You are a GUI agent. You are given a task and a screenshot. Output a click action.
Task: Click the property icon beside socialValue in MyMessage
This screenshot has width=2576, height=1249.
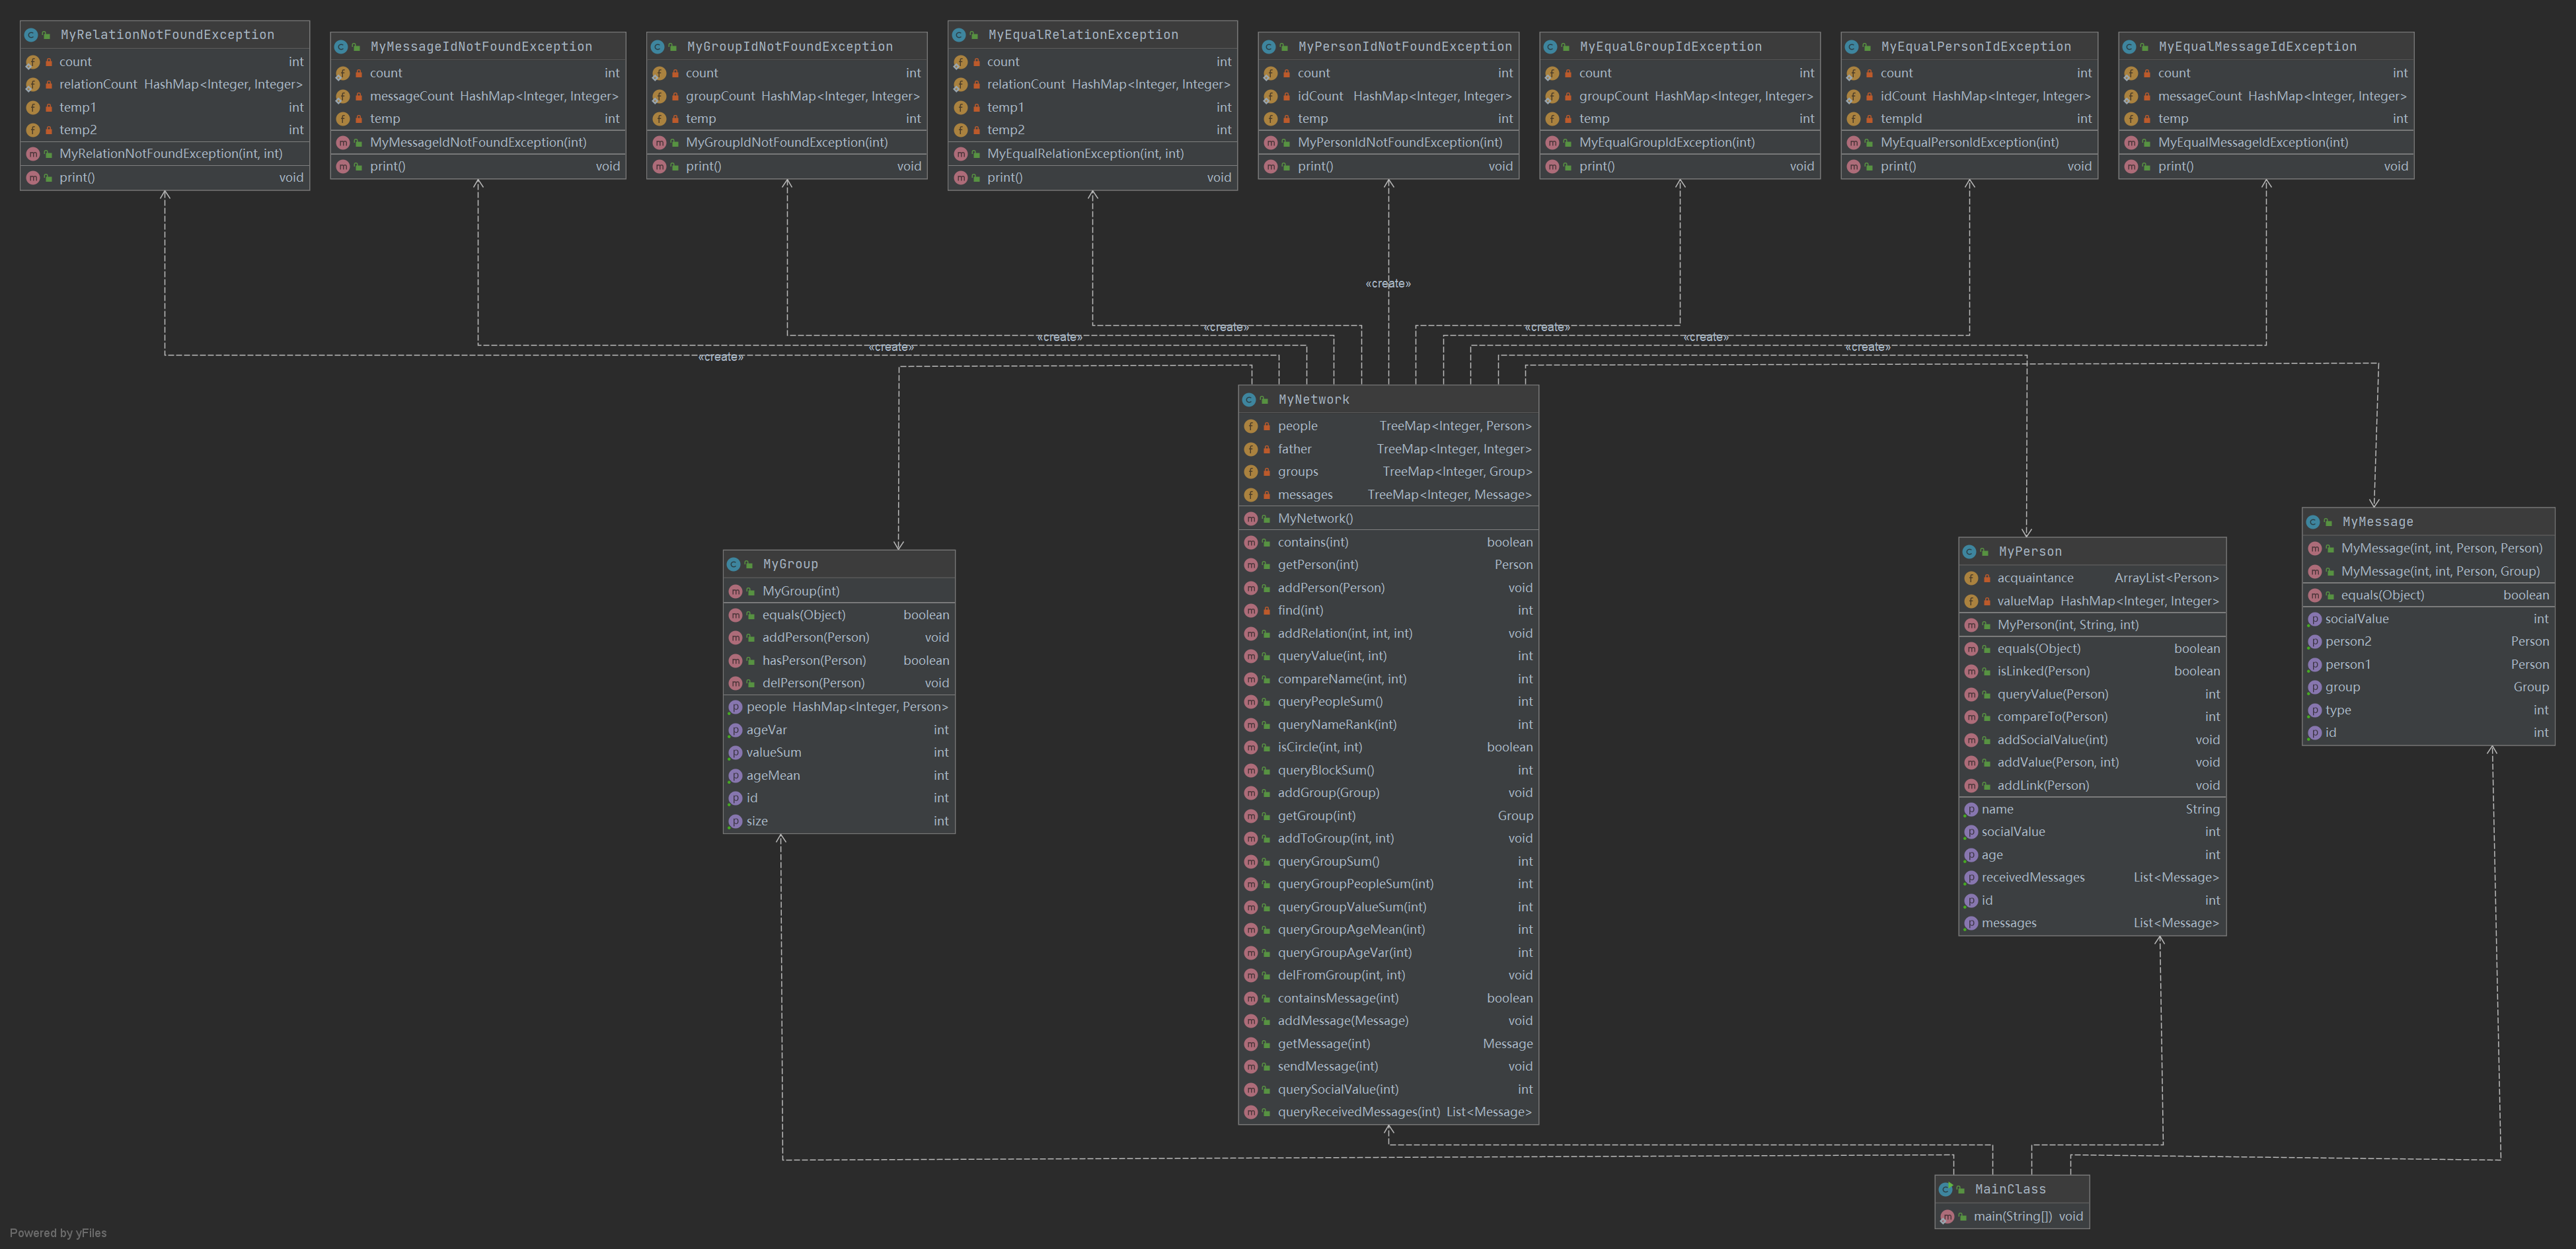[x=2314, y=620]
